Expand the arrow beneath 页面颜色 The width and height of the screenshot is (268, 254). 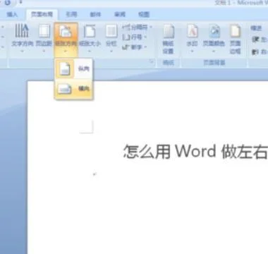point(214,51)
